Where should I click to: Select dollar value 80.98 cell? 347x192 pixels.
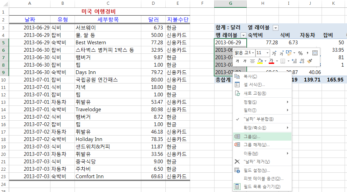[x=154, y=110]
